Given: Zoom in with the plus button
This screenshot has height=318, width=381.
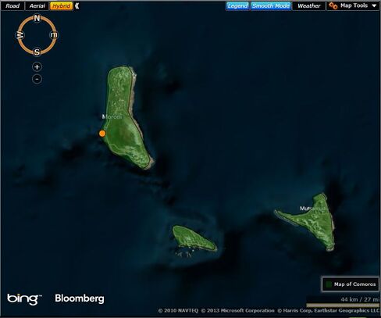Looking at the screenshot, I should point(37,67).
